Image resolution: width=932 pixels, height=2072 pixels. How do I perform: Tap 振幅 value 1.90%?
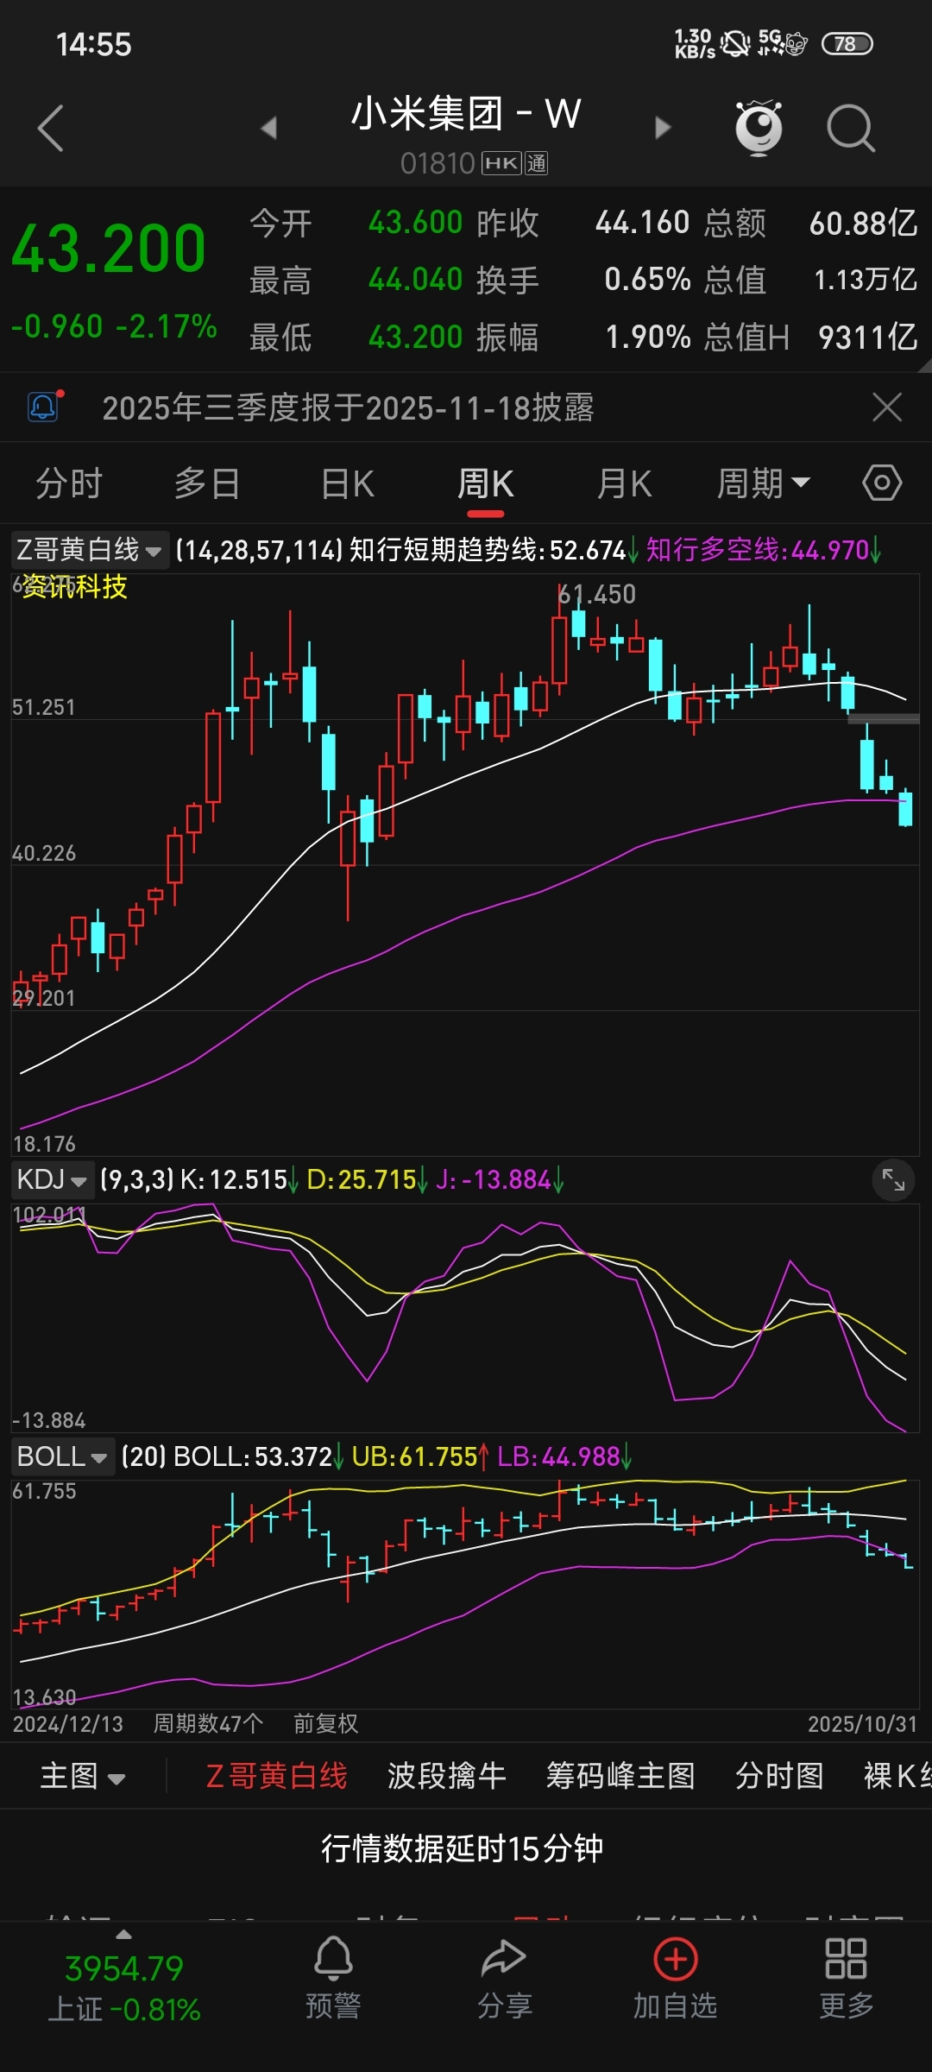(648, 337)
